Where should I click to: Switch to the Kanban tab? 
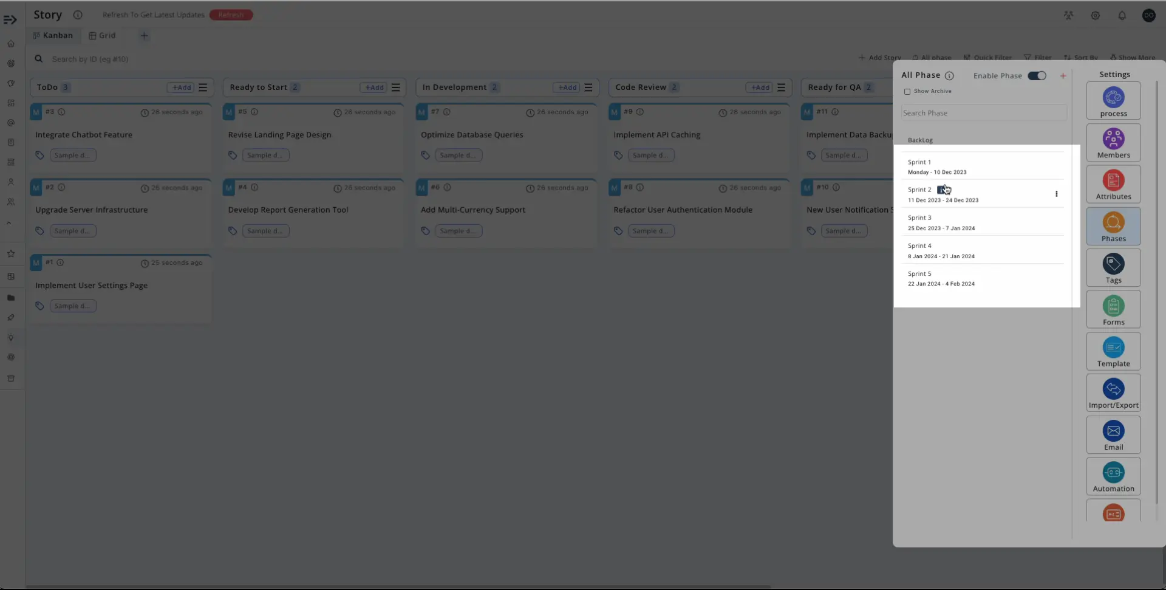tap(53, 35)
